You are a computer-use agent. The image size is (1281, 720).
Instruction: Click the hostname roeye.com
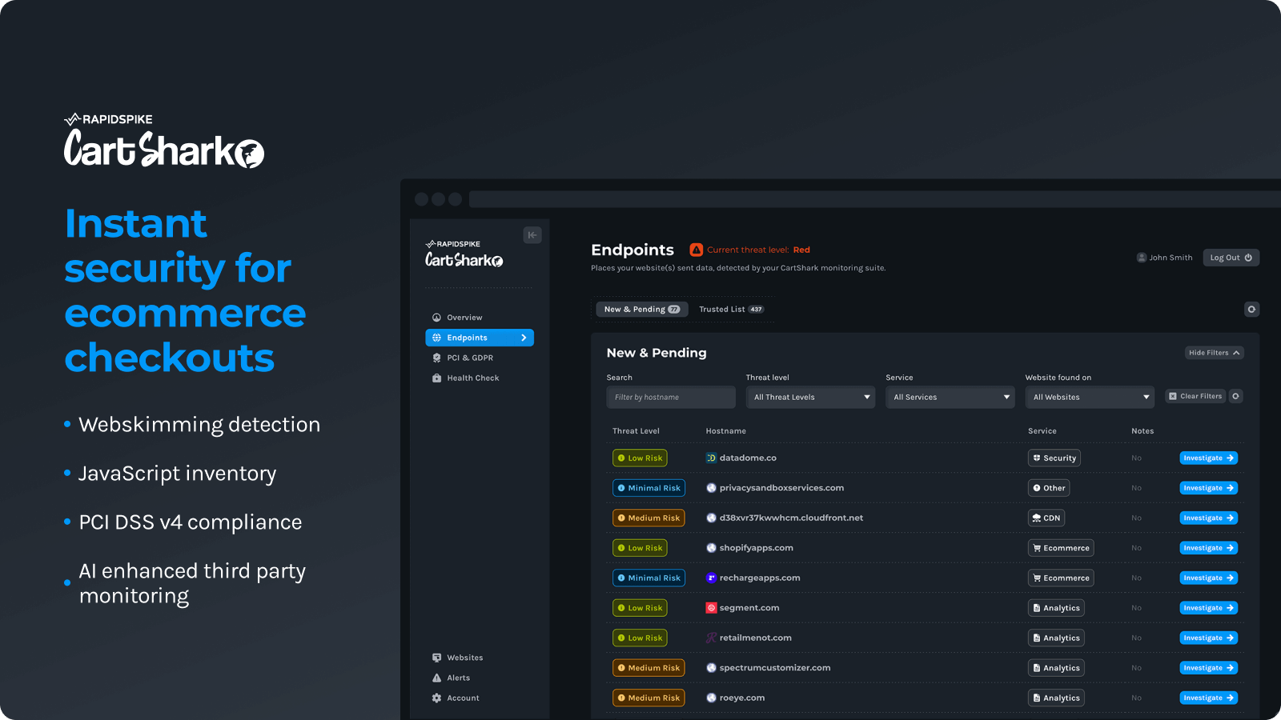point(742,698)
